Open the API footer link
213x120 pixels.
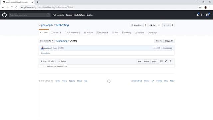[153, 81]
